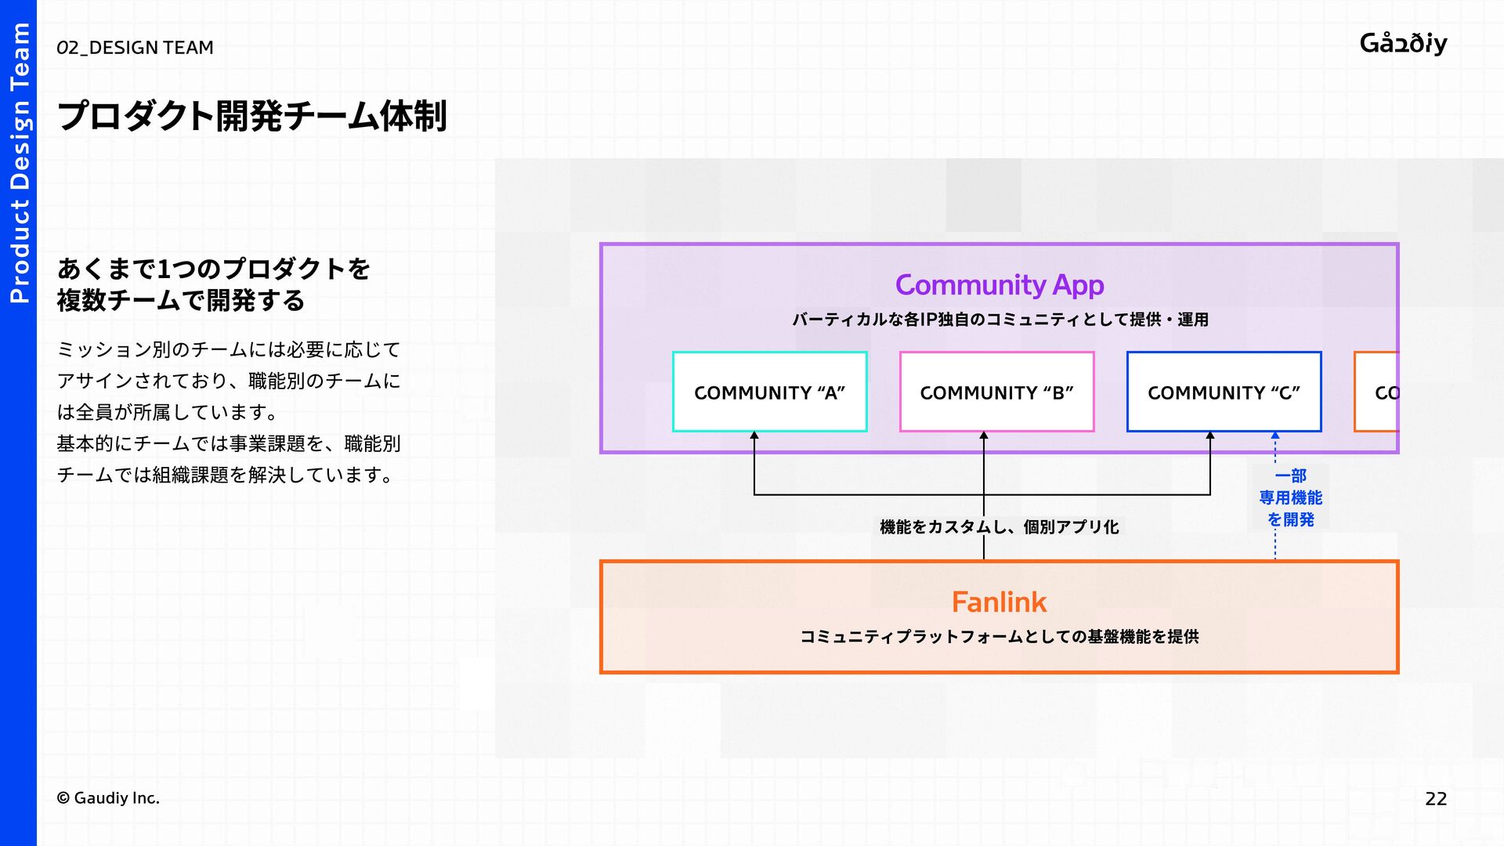Click the Fanlink heading
1504x846 pixels.
(x=999, y=602)
